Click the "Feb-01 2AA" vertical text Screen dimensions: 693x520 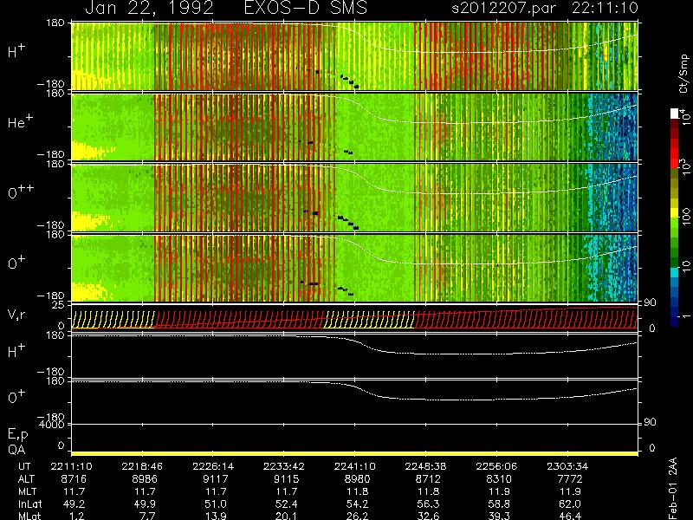coord(673,488)
